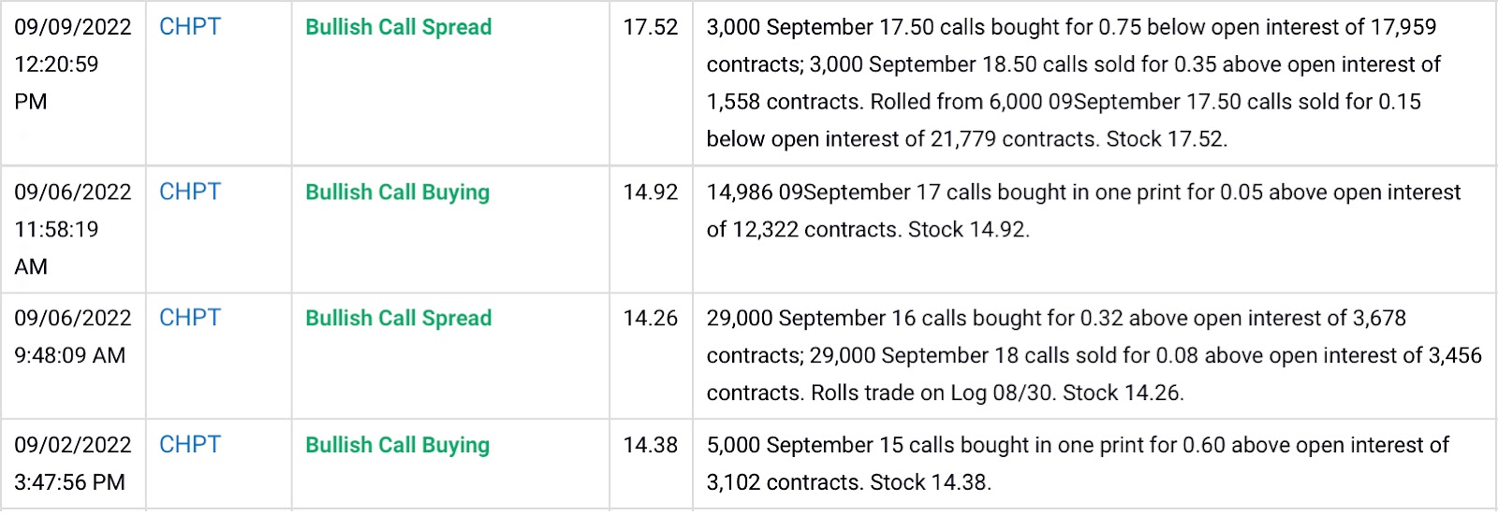Click the 14.26 price cell
This screenshot has height=515, width=1498.
(650, 318)
